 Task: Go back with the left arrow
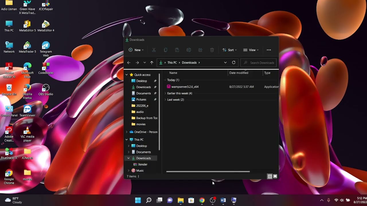tap(129, 62)
